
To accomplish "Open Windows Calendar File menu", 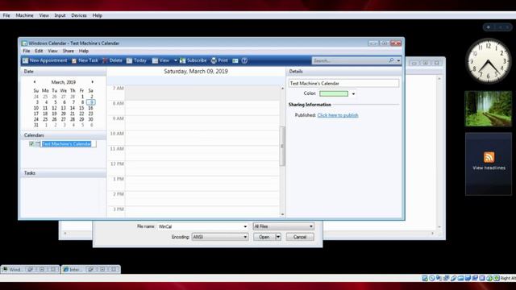I will (x=27, y=51).
